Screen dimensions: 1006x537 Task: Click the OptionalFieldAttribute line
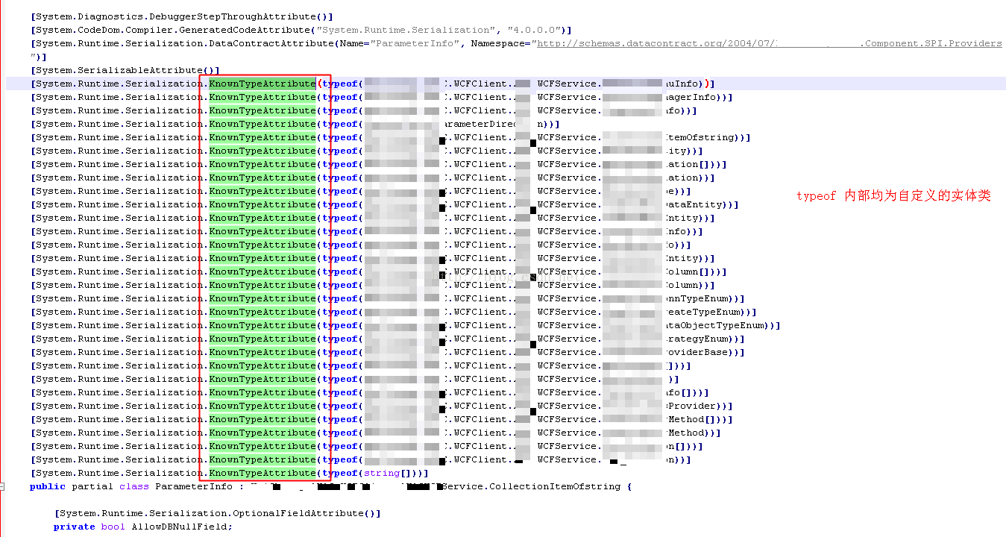(x=218, y=513)
